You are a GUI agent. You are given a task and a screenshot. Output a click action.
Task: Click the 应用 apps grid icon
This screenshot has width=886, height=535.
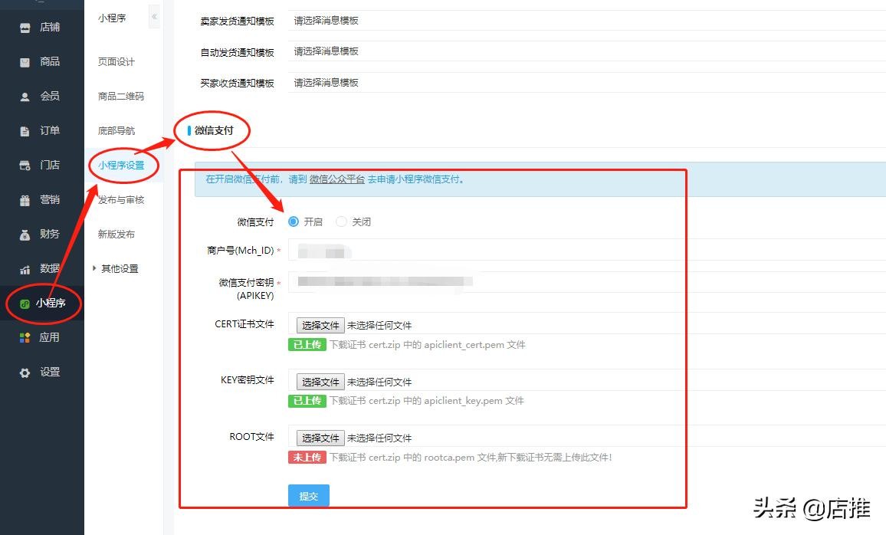[x=25, y=338]
